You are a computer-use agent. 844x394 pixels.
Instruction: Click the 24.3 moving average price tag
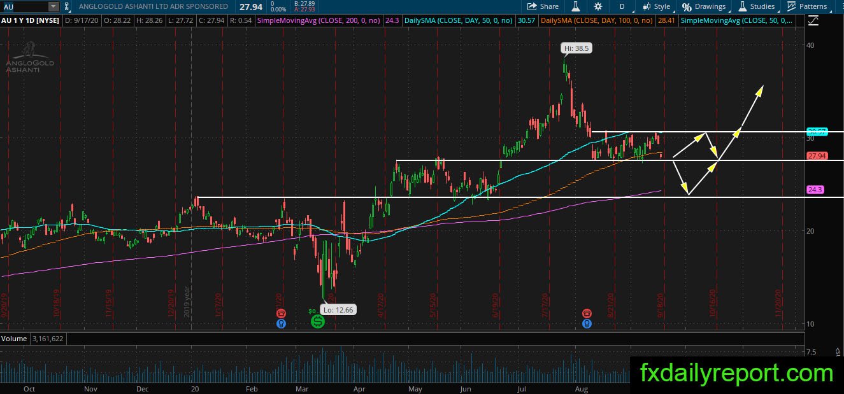(815, 190)
